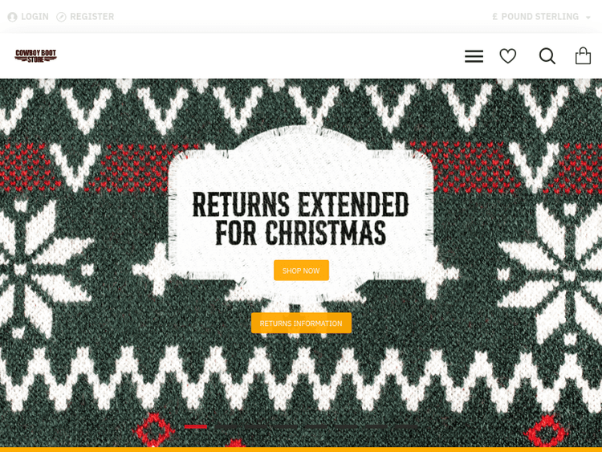Image resolution: width=602 pixels, height=452 pixels.
Task: Click the pencil icon beside Register
Action: click(62, 17)
